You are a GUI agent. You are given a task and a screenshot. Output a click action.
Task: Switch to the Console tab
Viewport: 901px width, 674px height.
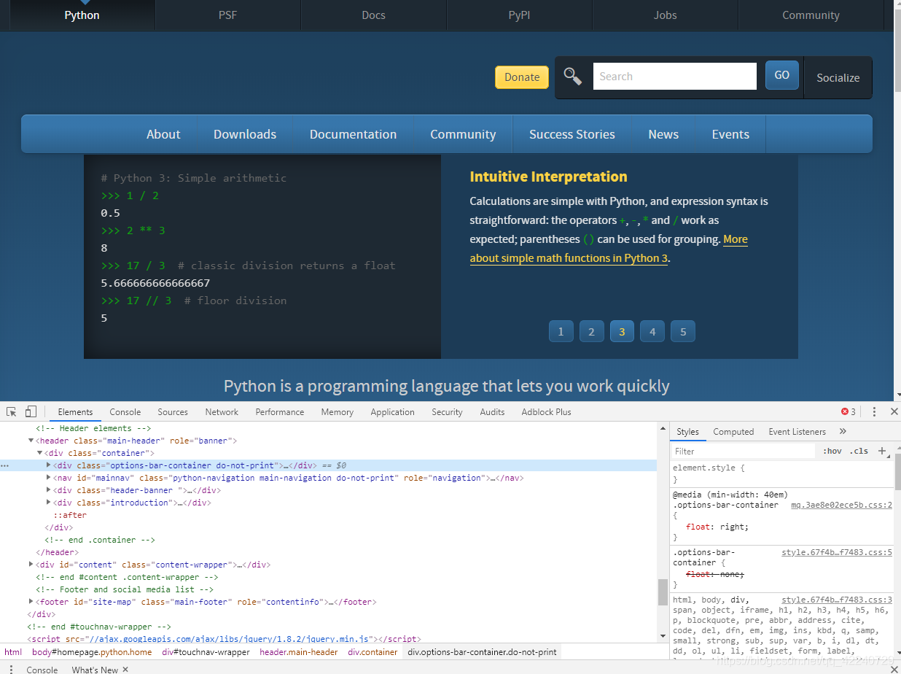[125, 412]
